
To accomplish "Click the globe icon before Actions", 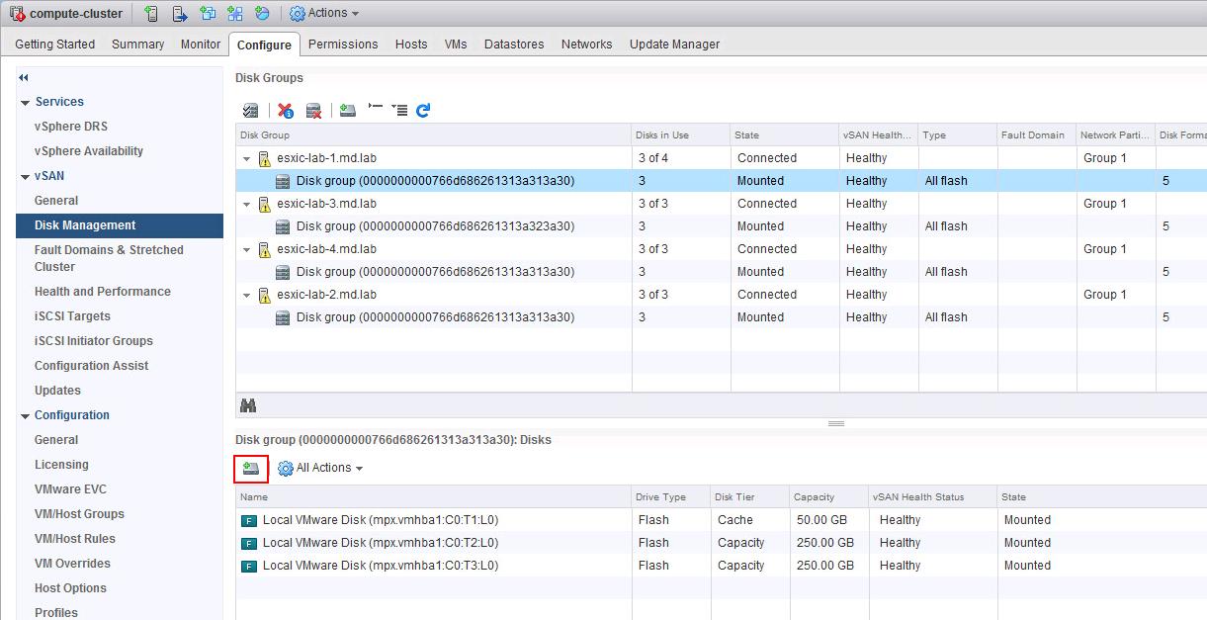I will (262, 13).
